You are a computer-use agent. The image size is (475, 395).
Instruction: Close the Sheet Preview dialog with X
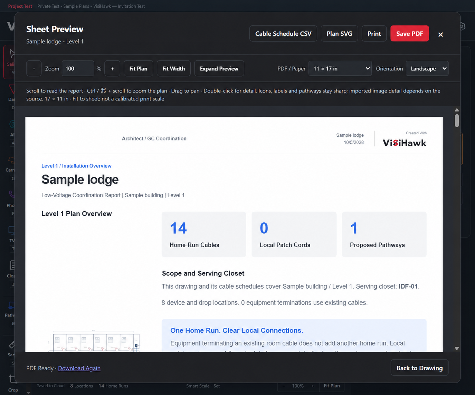click(440, 34)
